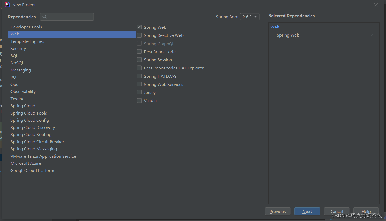Check the Spring Web Services dependency
Screen dimensions: 386x221
click(x=139, y=84)
